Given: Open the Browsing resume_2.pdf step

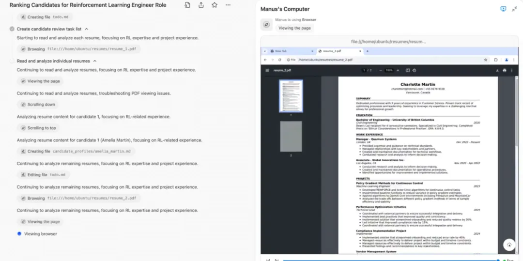Looking at the screenshot, I should (x=79, y=198).
